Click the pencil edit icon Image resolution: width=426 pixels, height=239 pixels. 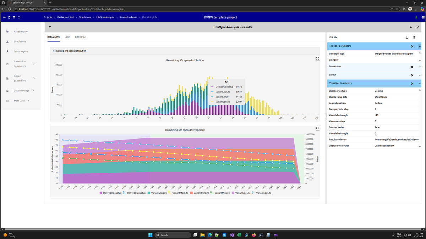point(418,27)
